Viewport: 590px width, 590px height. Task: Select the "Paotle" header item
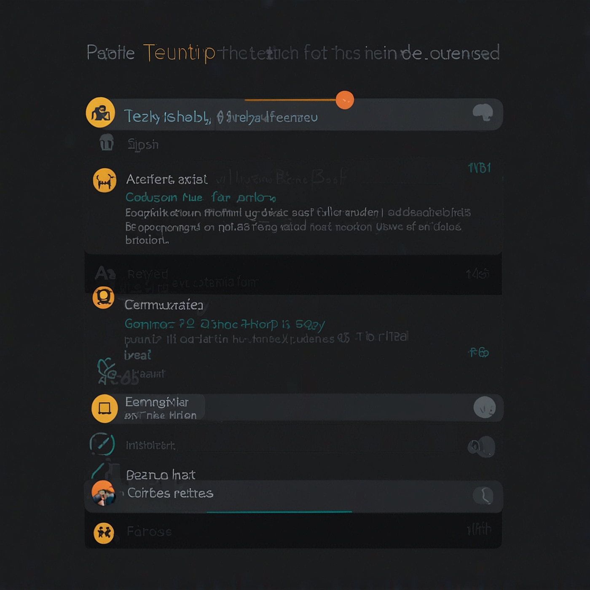110,54
